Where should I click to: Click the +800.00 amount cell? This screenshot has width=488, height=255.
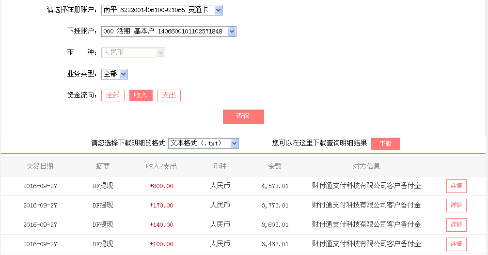161,186
